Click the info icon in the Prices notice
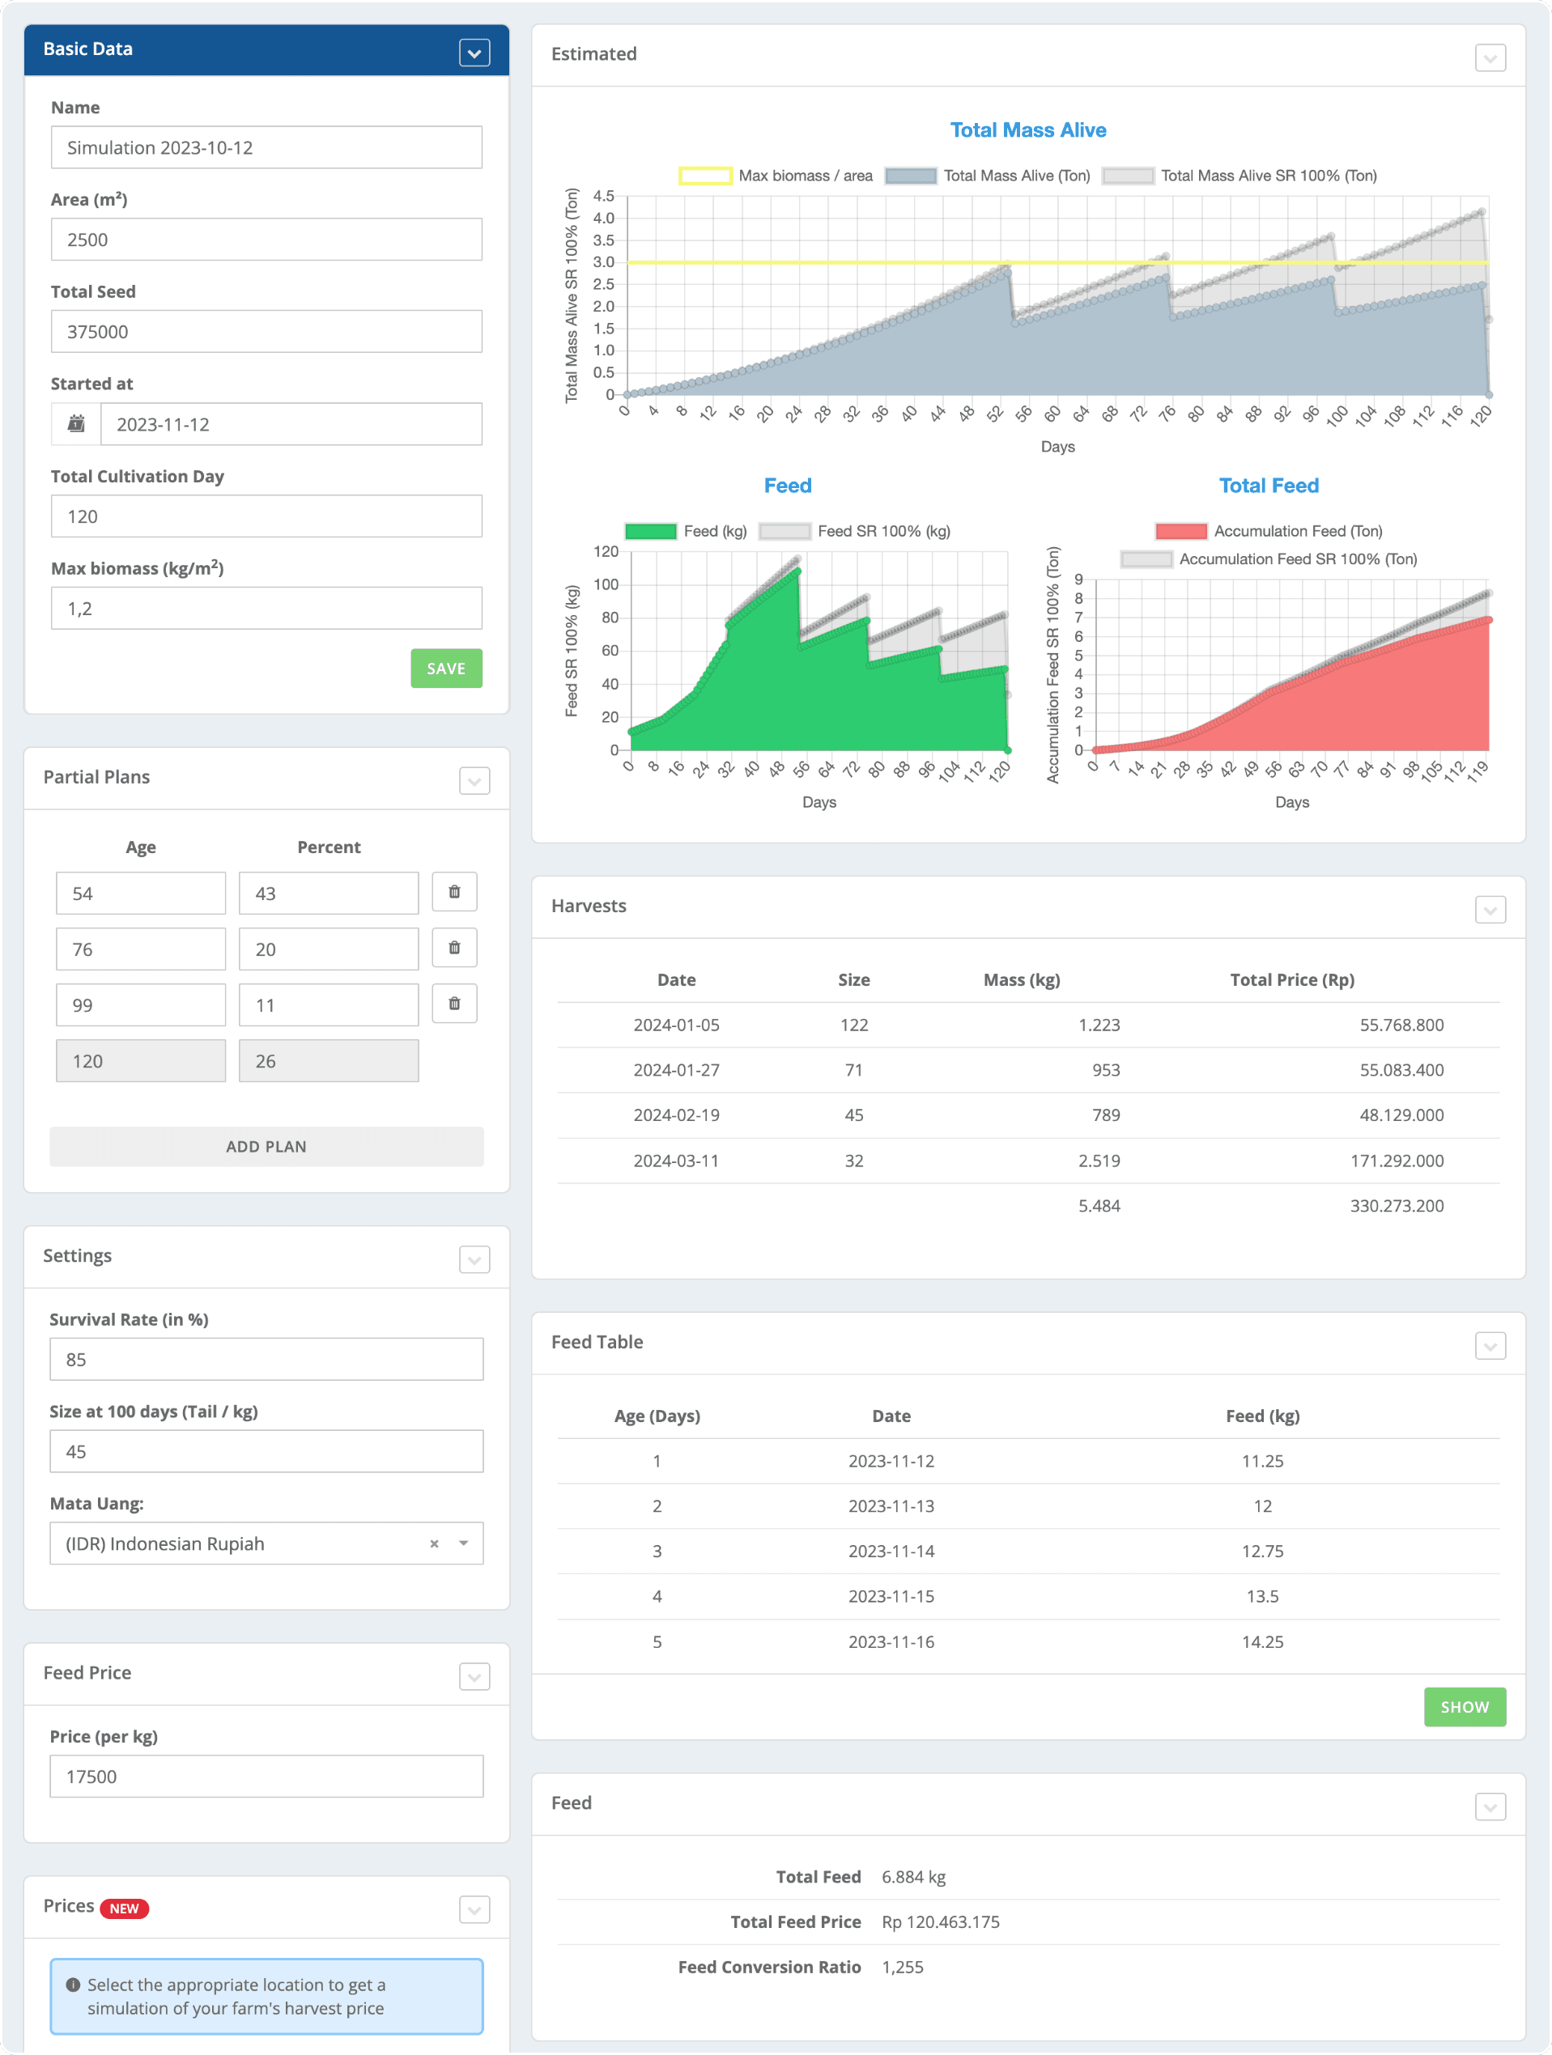The image size is (1552, 2055). [73, 1985]
